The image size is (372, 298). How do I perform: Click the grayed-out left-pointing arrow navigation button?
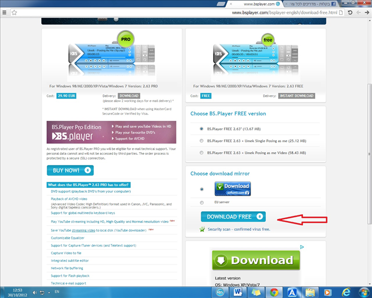(359, 12)
